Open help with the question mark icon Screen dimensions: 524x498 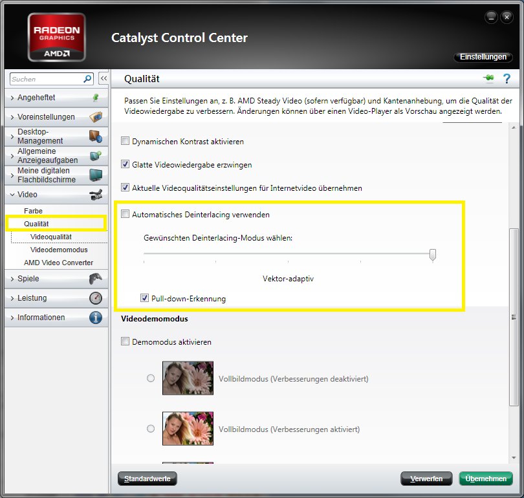(x=507, y=79)
